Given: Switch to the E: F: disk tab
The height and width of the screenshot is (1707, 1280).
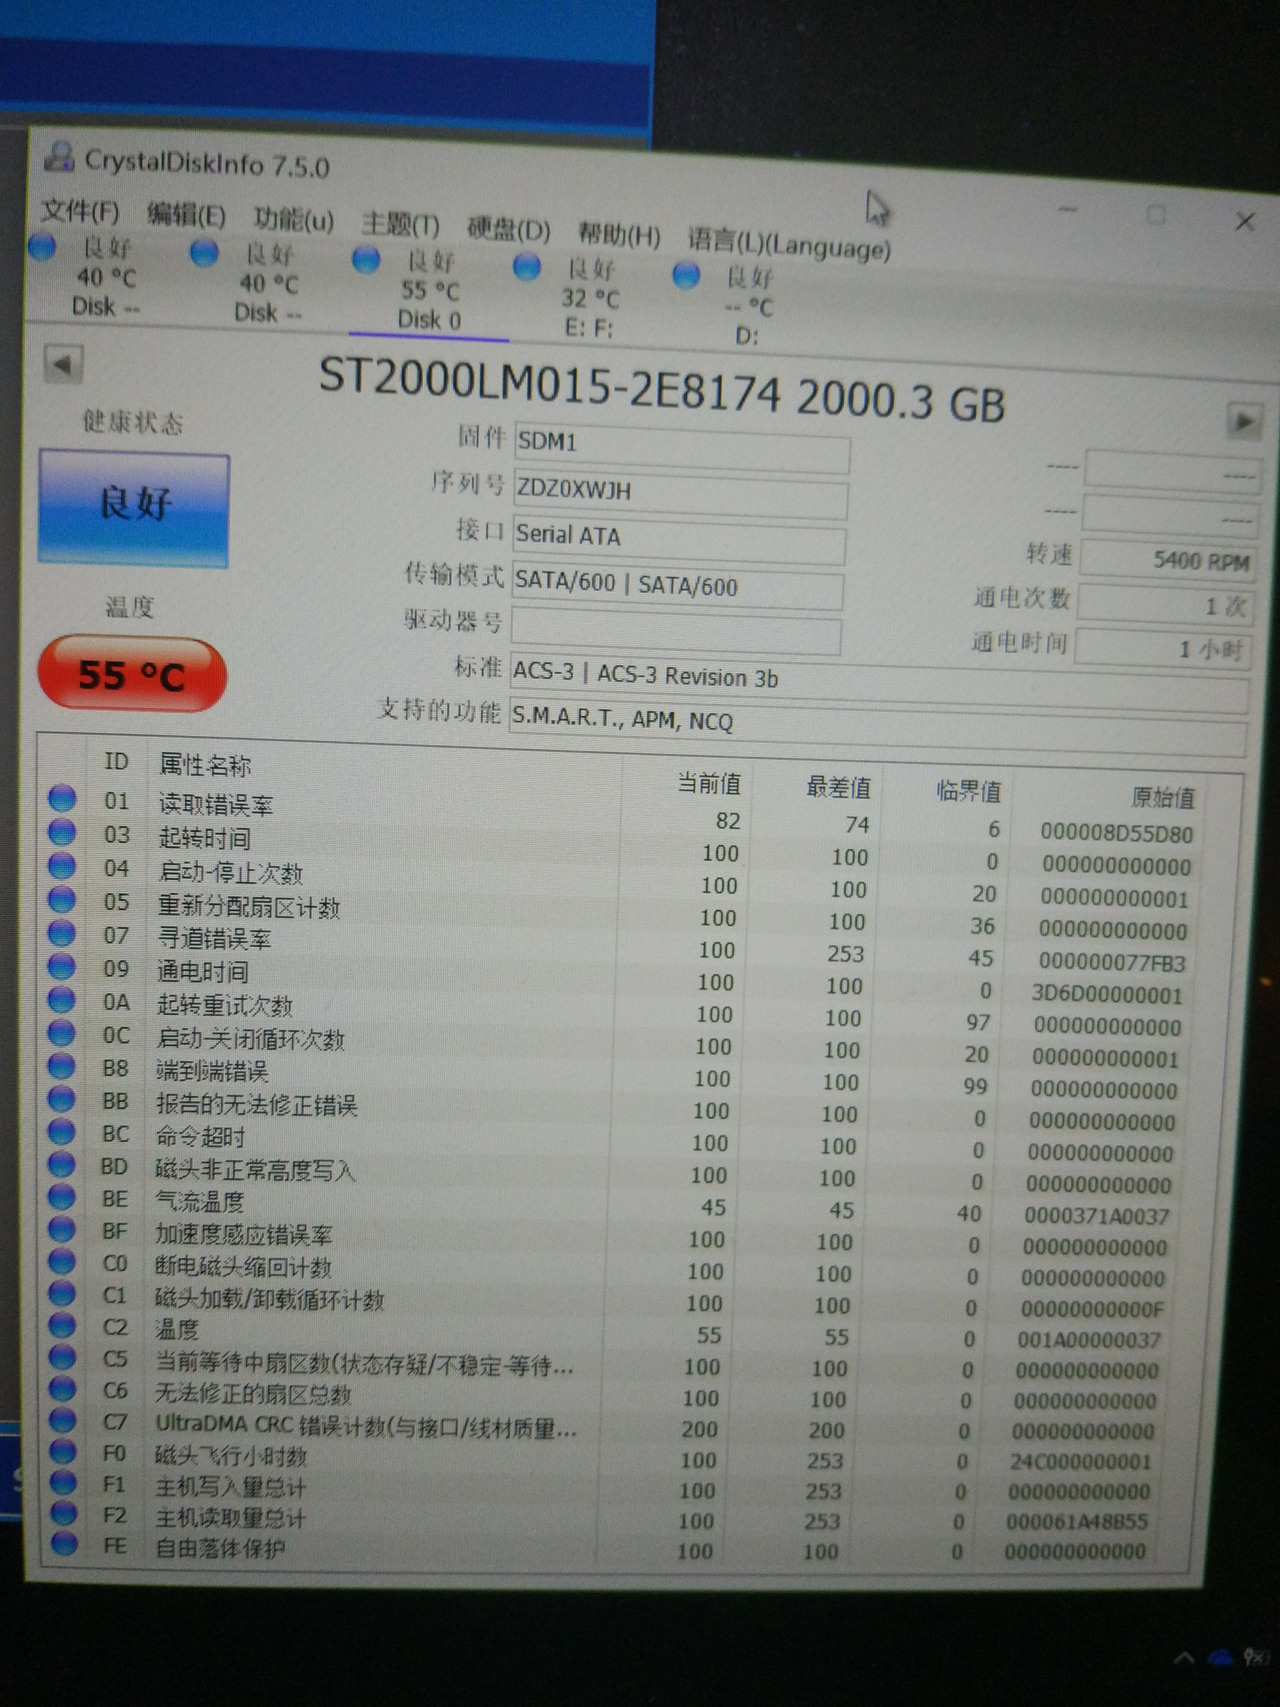Looking at the screenshot, I should tap(590, 299).
